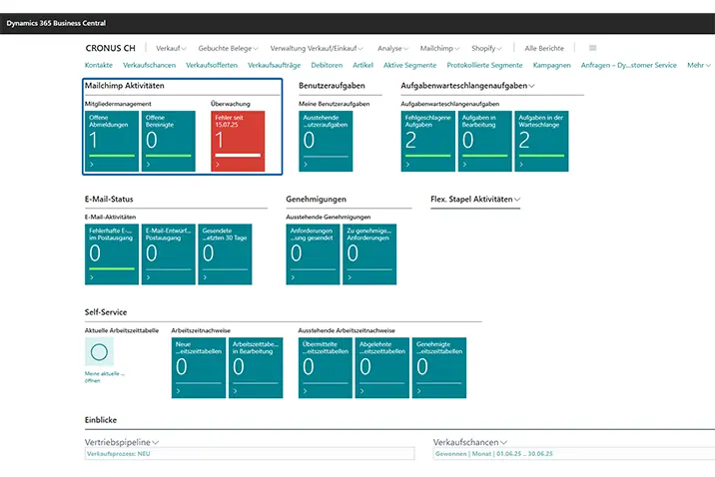Click the CRONUS CH company name
The width and height of the screenshot is (715, 477).
click(111, 48)
